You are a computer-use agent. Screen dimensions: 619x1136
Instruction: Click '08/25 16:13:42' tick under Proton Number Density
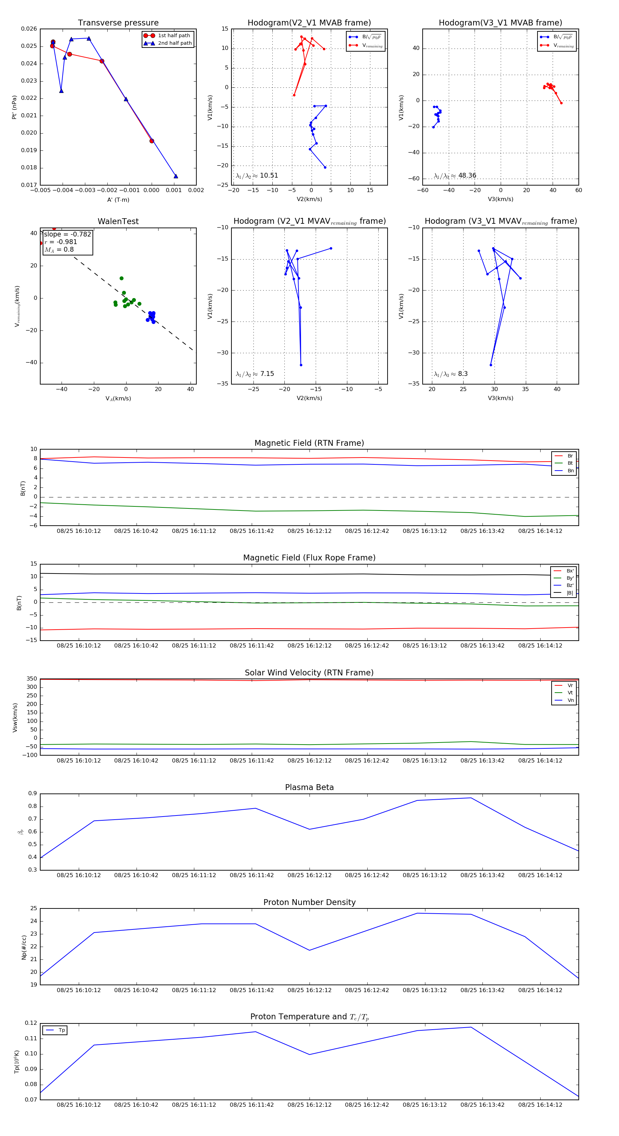[x=482, y=990]
